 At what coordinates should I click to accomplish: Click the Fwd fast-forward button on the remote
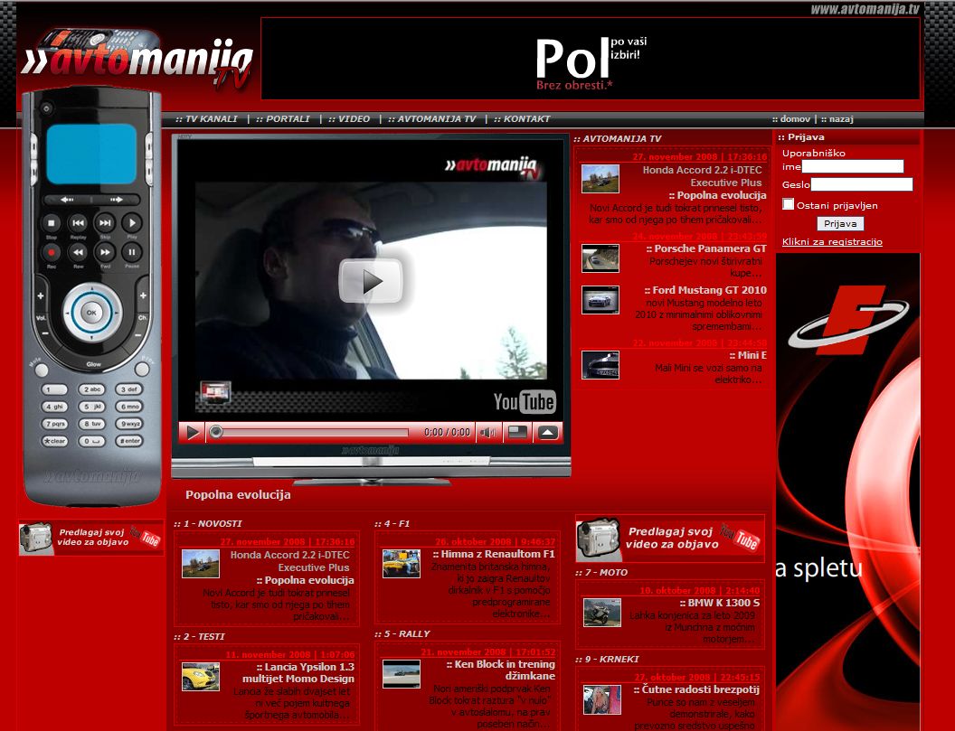[105, 252]
